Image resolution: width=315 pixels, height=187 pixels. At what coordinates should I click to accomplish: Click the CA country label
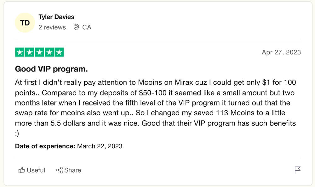click(87, 27)
